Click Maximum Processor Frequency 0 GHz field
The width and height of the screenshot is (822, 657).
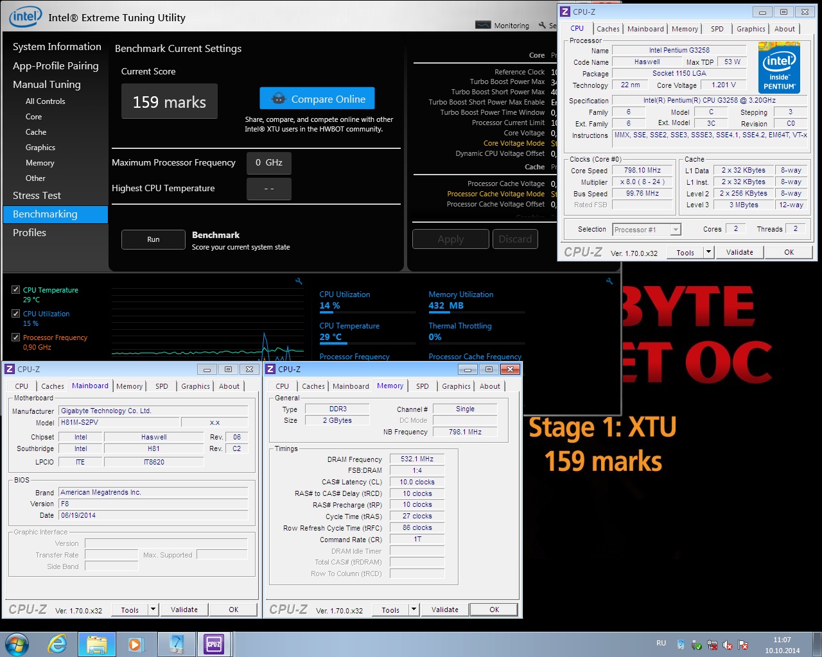click(x=269, y=163)
